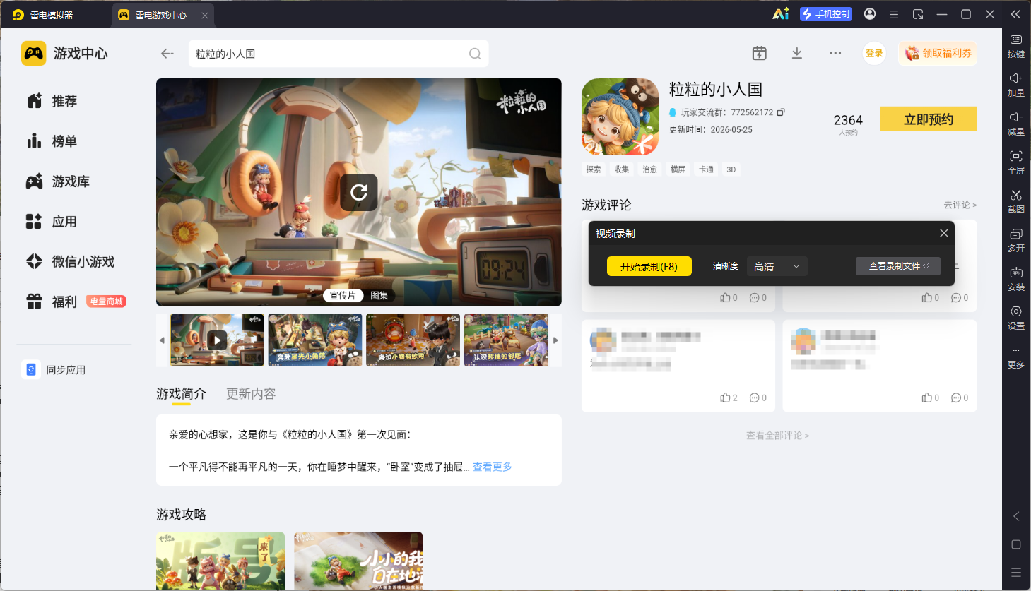Screen dimensions: 1031x591
Task: Click 开始录制(F8) to start recording
Action: (649, 266)
